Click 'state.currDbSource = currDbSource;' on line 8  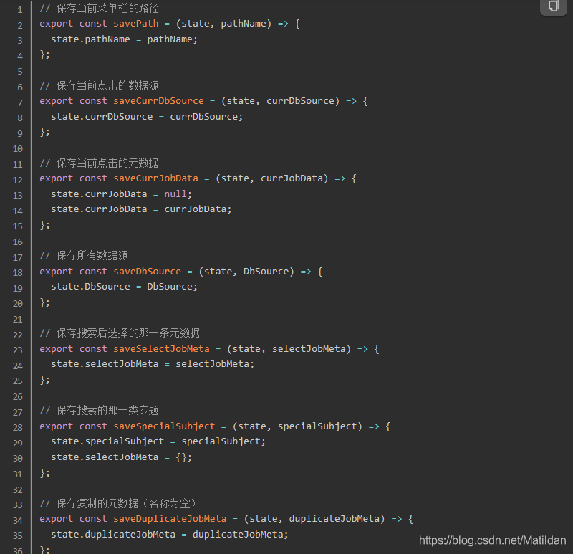[x=147, y=117]
